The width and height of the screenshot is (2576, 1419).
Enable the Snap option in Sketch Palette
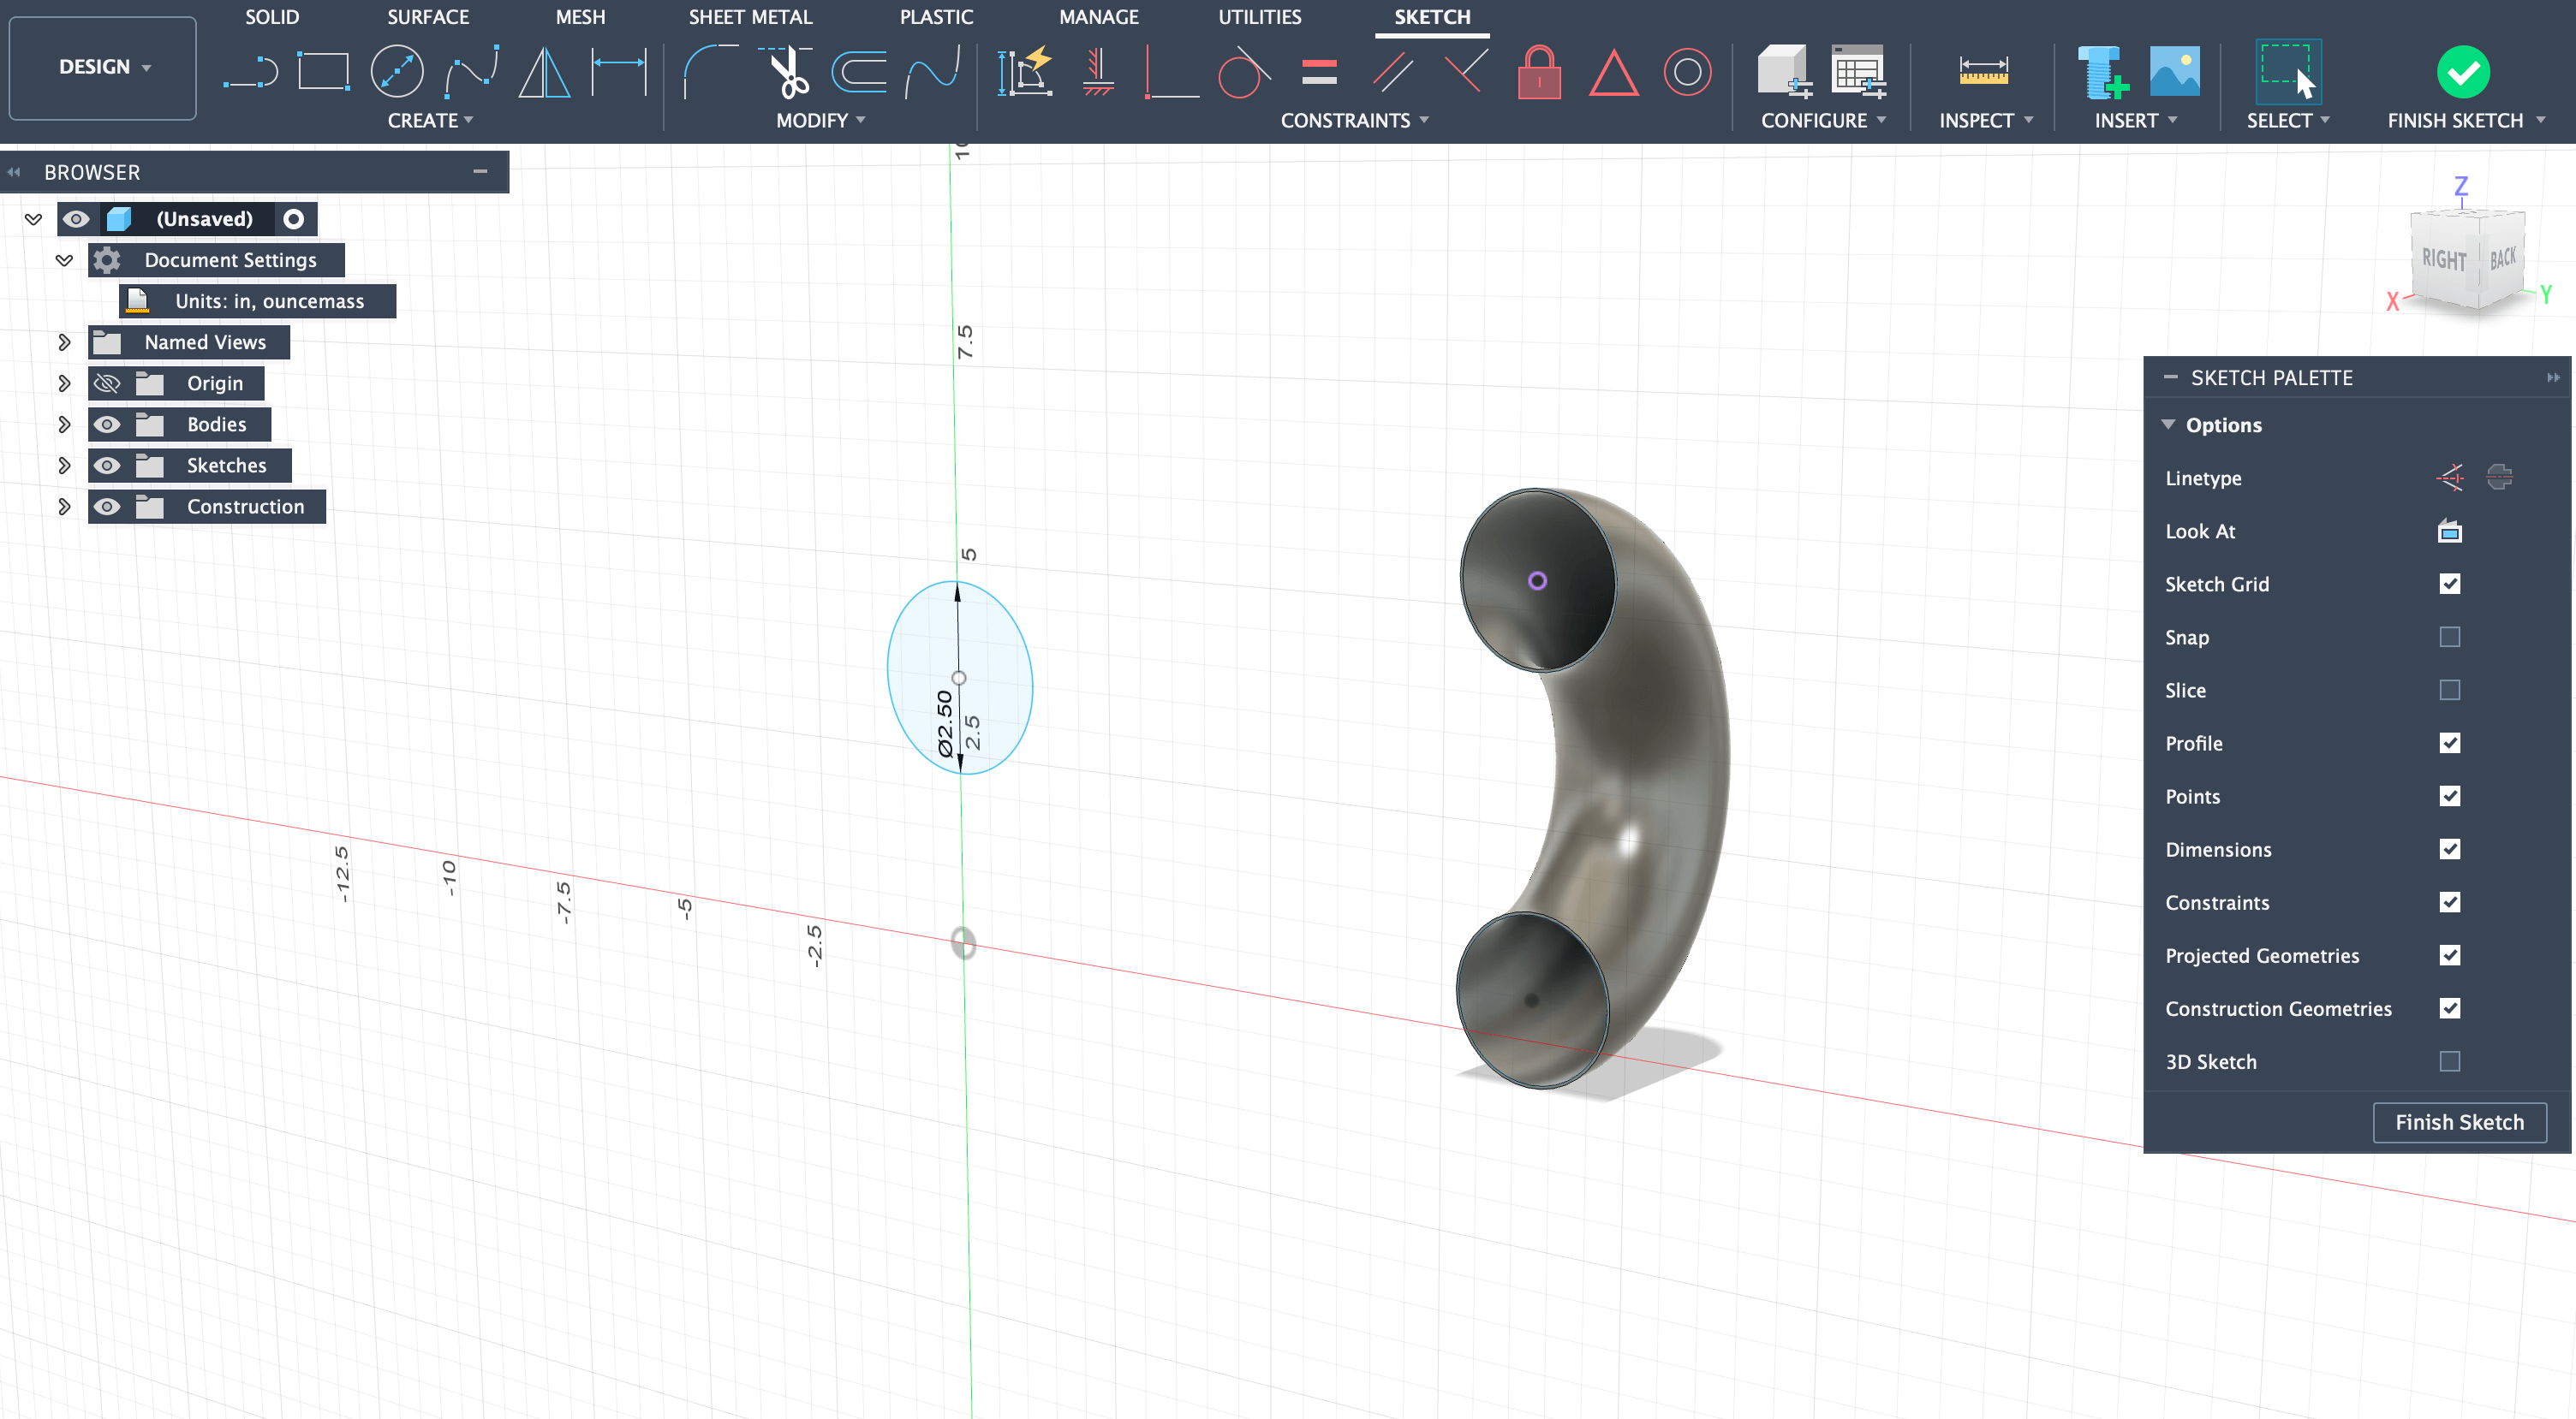click(x=2450, y=637)
